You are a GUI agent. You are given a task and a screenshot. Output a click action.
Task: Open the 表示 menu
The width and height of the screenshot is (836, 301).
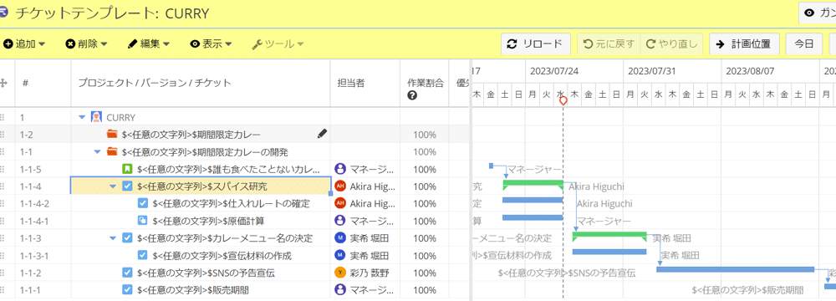click(212, 43)
